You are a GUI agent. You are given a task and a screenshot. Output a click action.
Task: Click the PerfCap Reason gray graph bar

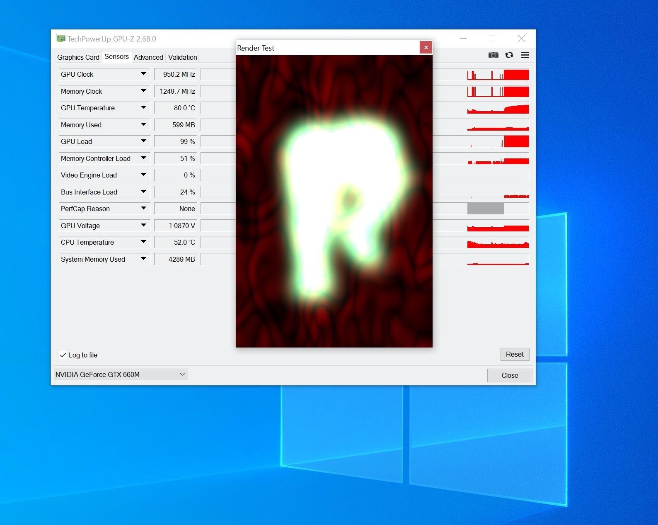485,209
